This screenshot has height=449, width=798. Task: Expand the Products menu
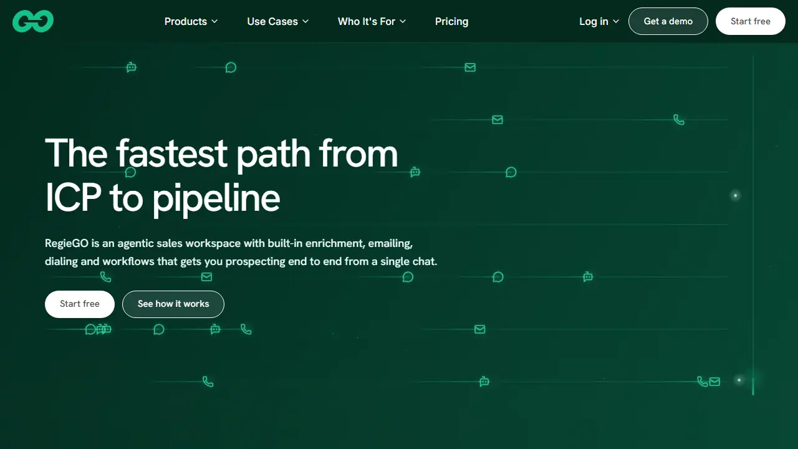pyautogui.click(x=191, y=21)
